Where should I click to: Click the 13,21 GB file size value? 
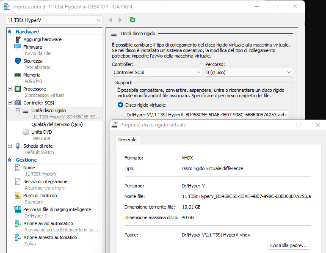[x=191, y=207]
